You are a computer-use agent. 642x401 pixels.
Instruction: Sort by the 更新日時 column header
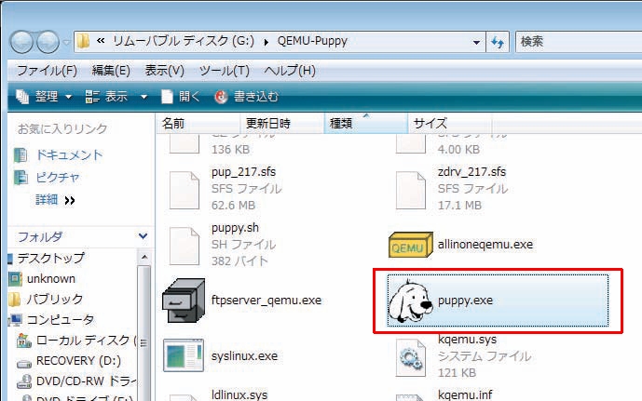tap(282, 123)
